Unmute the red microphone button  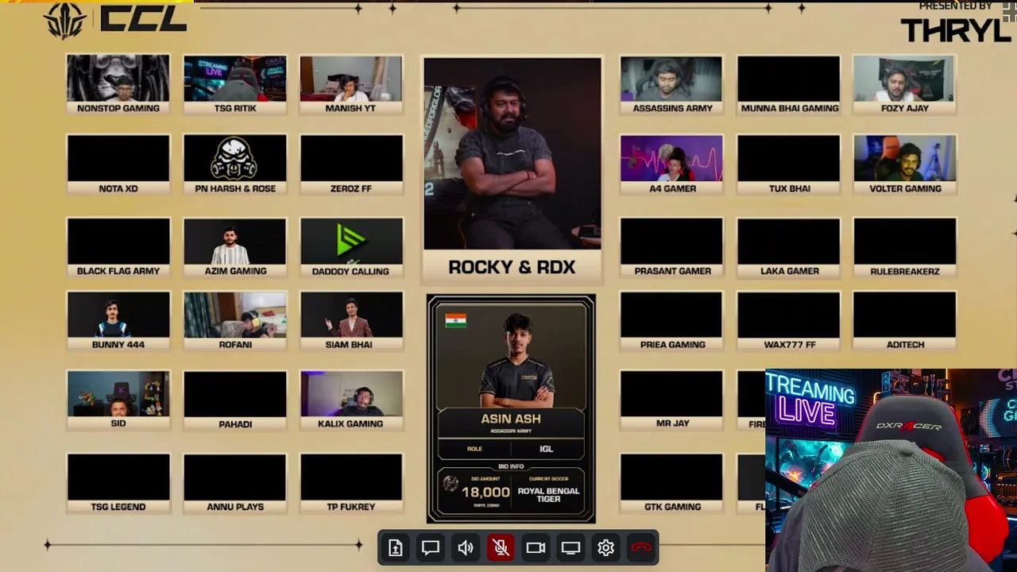(501, 547)
